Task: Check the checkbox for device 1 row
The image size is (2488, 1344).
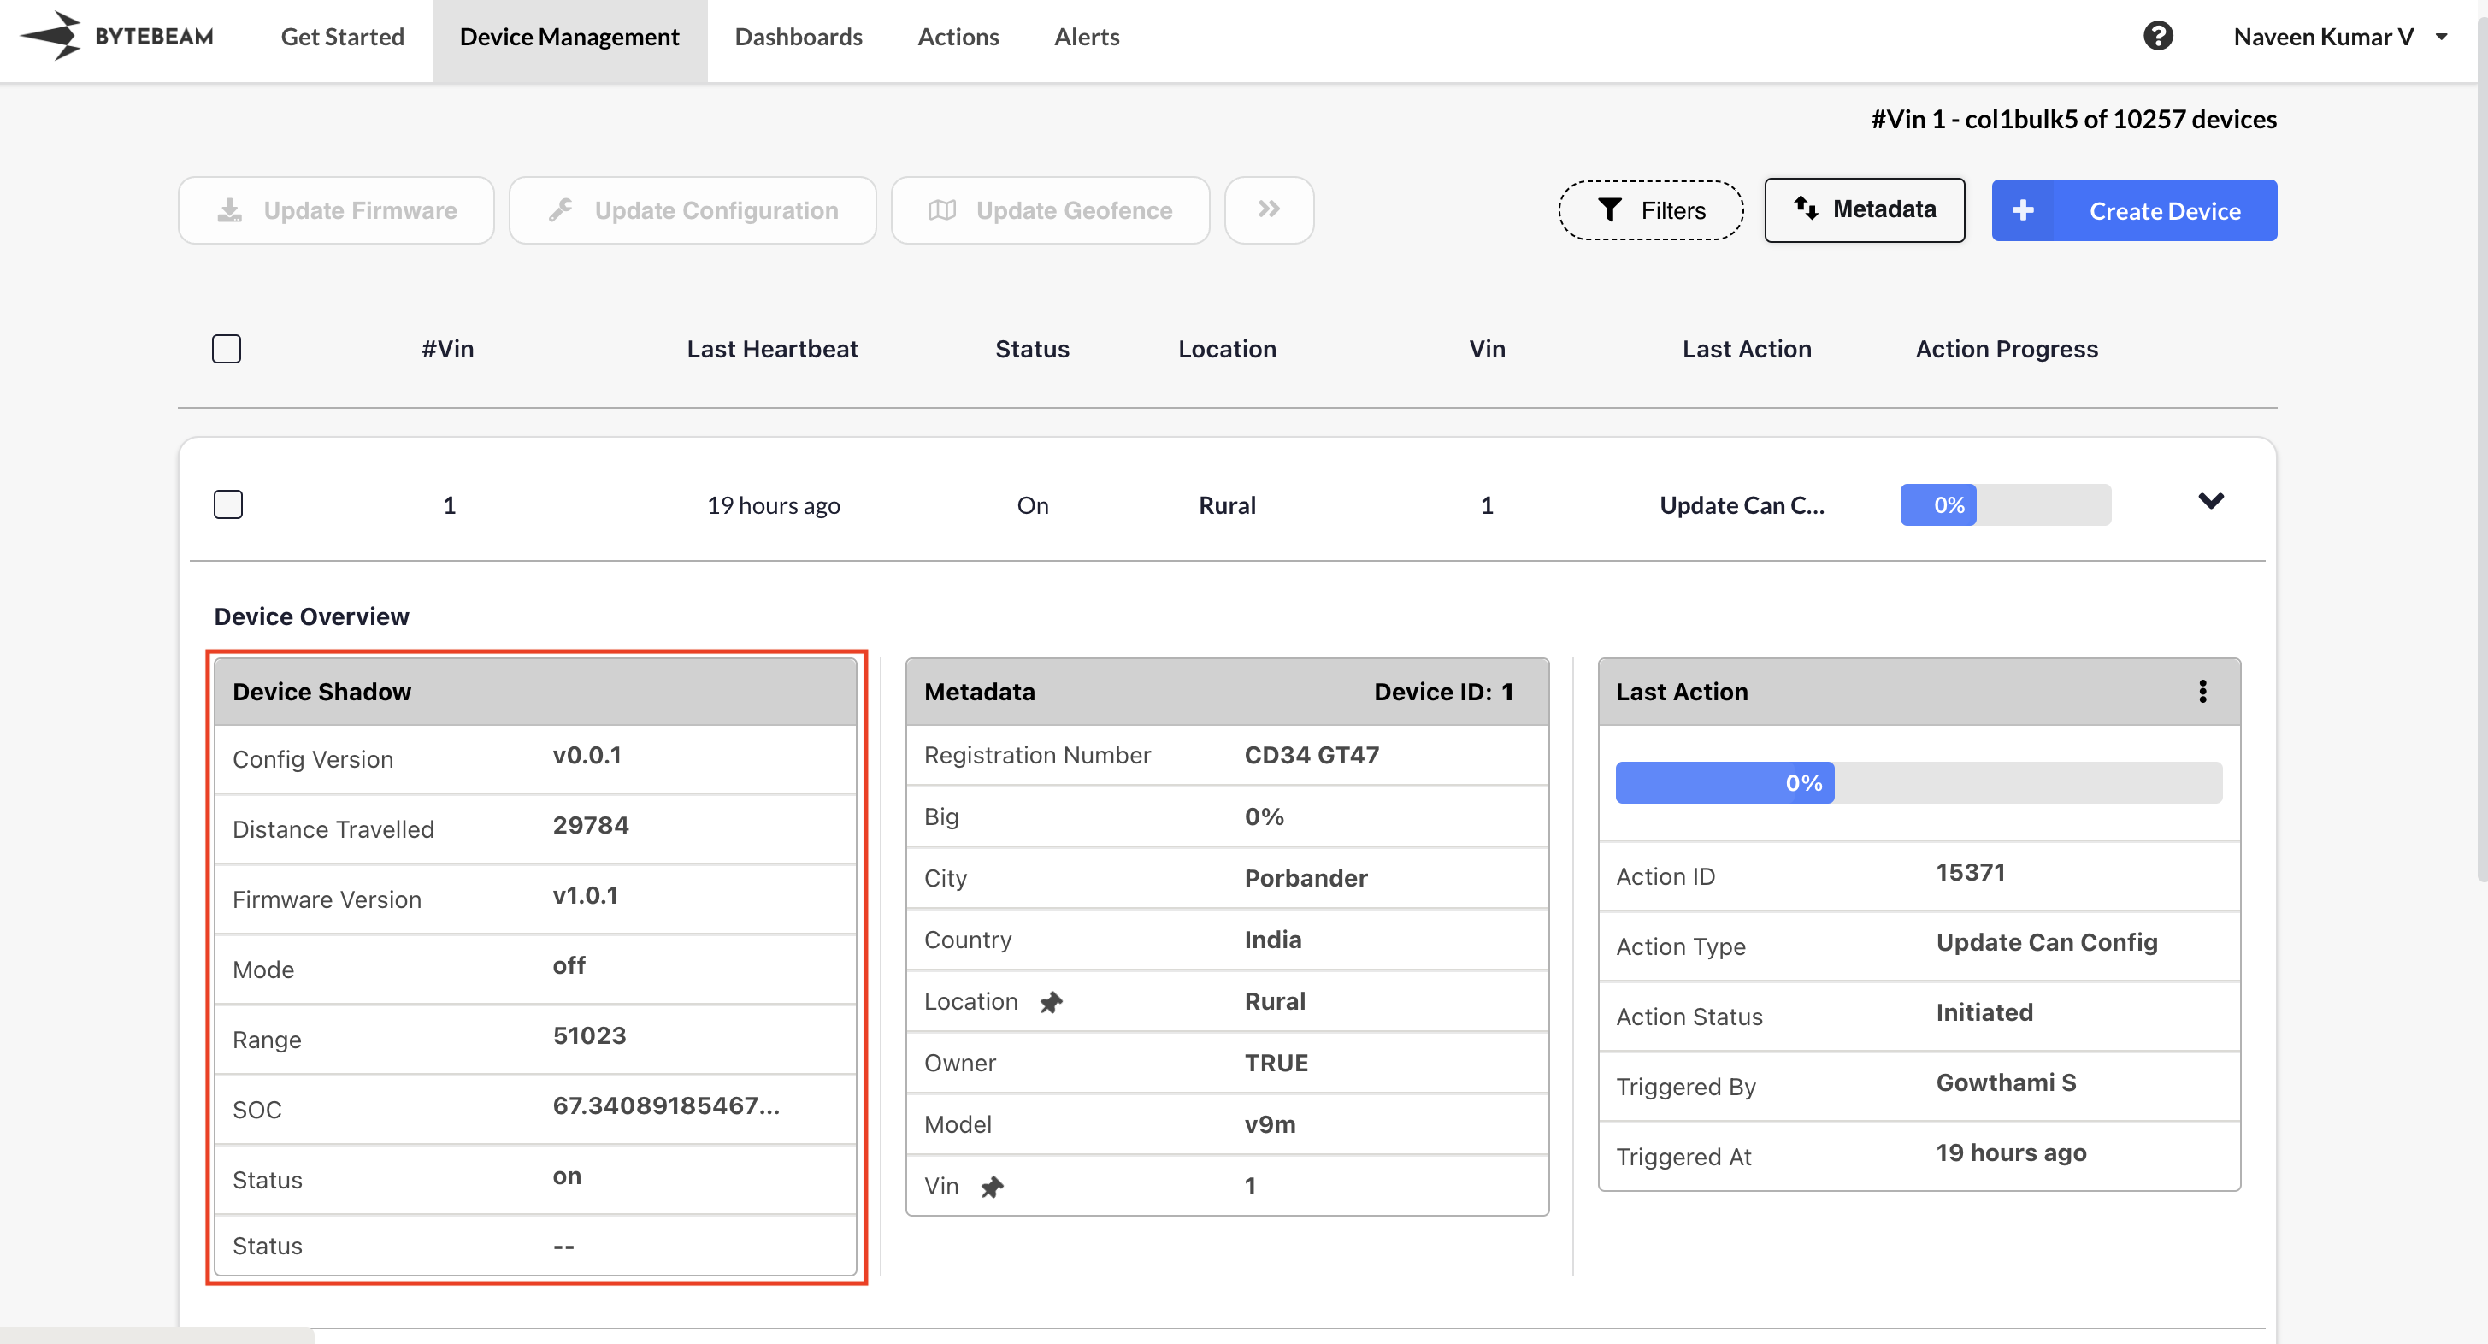Action: pos(228,504)
